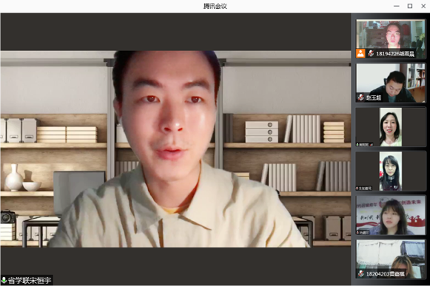Viewport: 430px width, 286px height.
Task: Select the 18194226 participant video thumbnail
Action: tap(391, 38)
